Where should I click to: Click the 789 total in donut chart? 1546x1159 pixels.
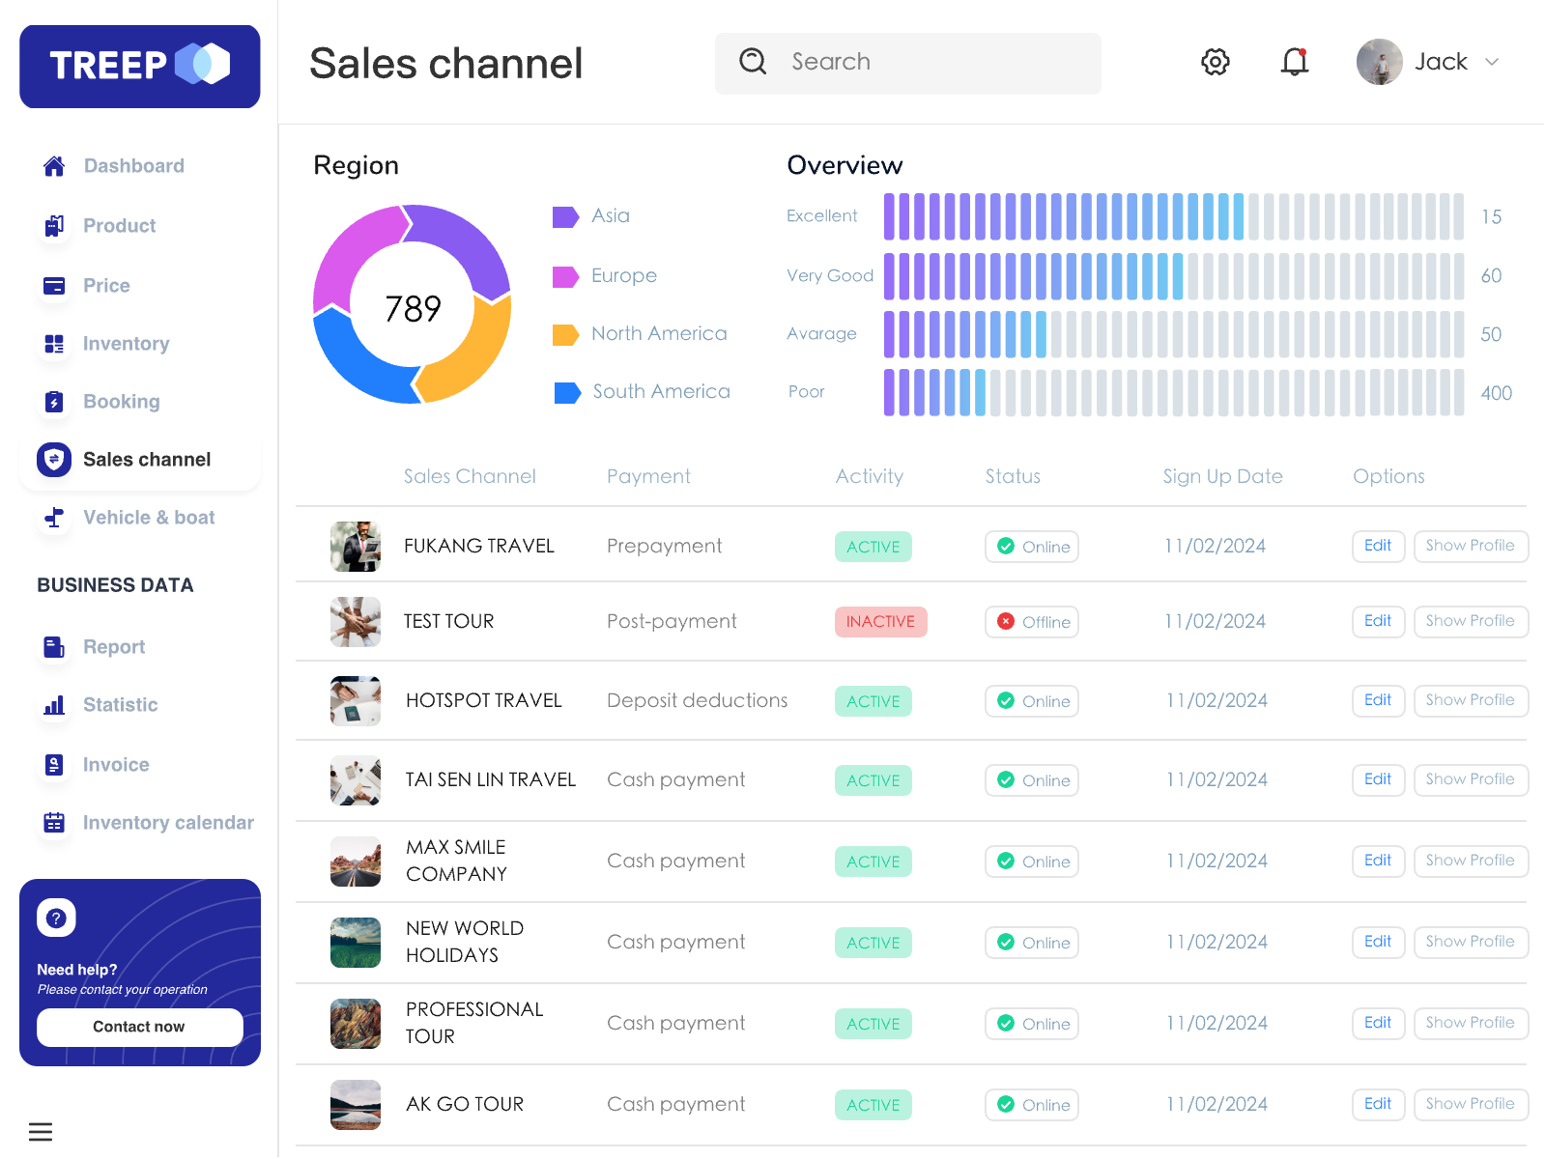[413, 309]
